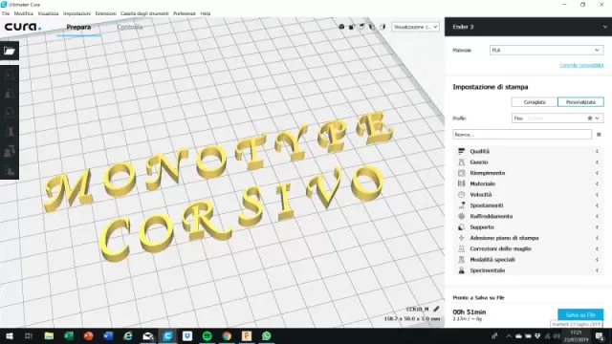
Task: Open the Windows Start menu
Action: tap(10, 335)
